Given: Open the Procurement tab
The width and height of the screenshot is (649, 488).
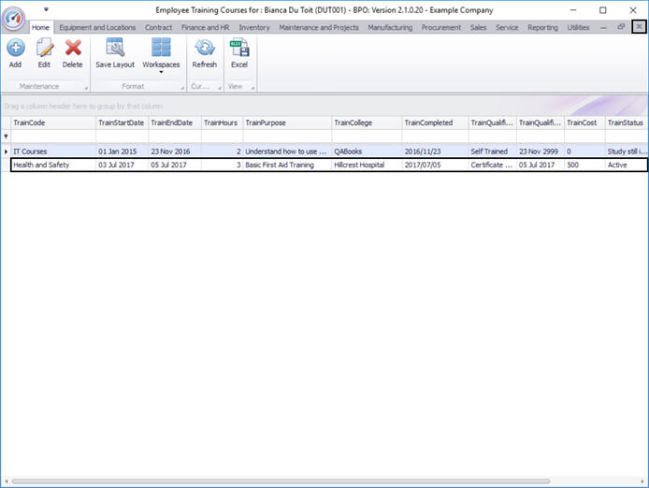Looking at the screenshot, I should (440, 27).
